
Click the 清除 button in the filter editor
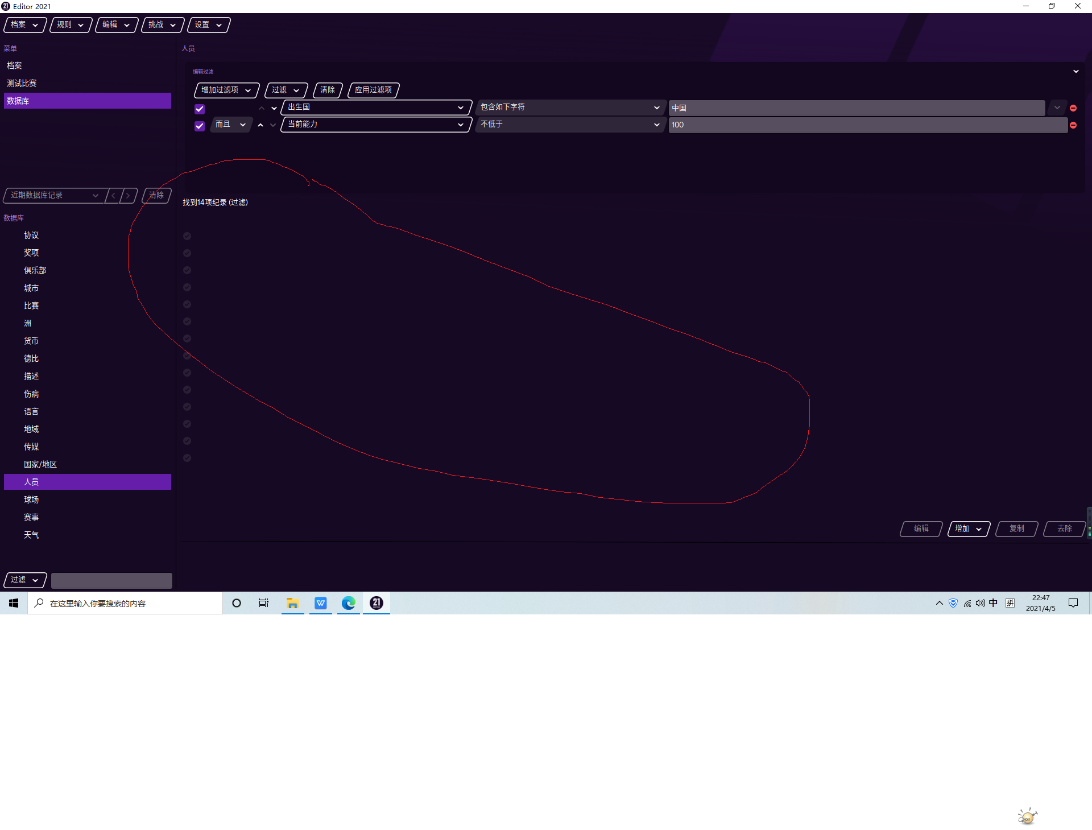(x=328, y=90)
